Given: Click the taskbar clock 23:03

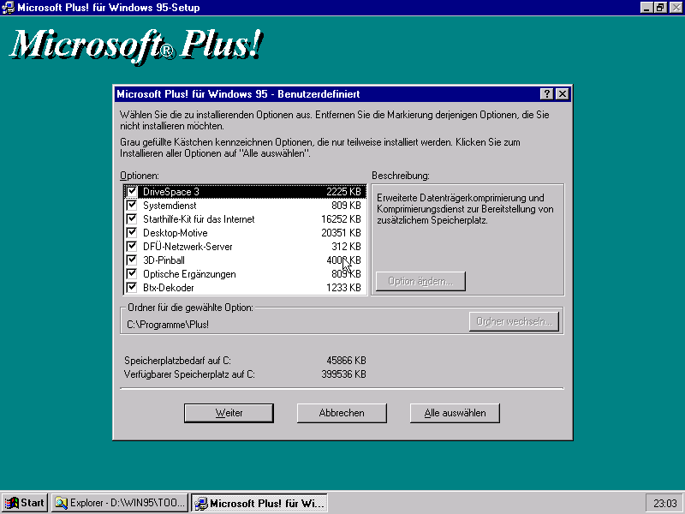Looking at the screenshot, I should [x=664, y=504].
